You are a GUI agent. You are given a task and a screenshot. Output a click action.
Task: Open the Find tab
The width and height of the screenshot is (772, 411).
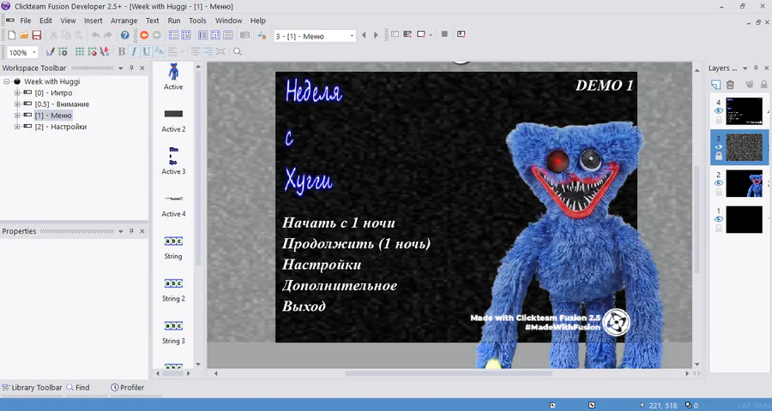78,387
